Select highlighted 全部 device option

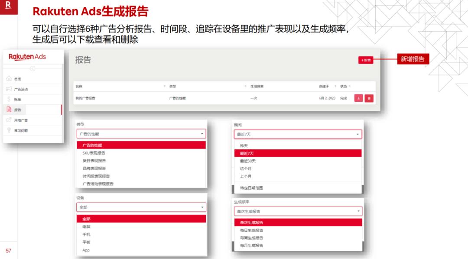pos(141,219)
